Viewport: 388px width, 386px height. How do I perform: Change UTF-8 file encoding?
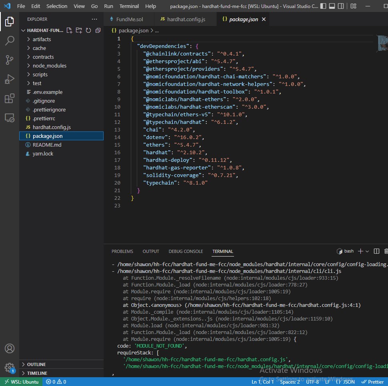pos(312,382)
